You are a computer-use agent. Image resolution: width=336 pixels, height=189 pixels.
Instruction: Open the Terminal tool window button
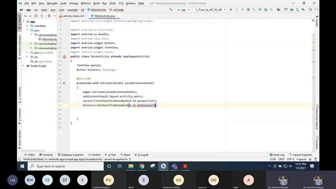coord(46,155)
